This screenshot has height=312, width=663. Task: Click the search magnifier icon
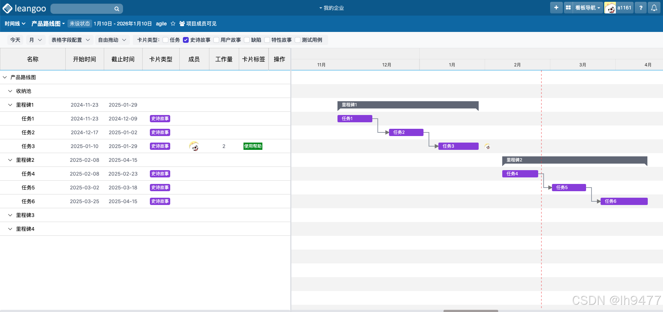click(117, 9)
